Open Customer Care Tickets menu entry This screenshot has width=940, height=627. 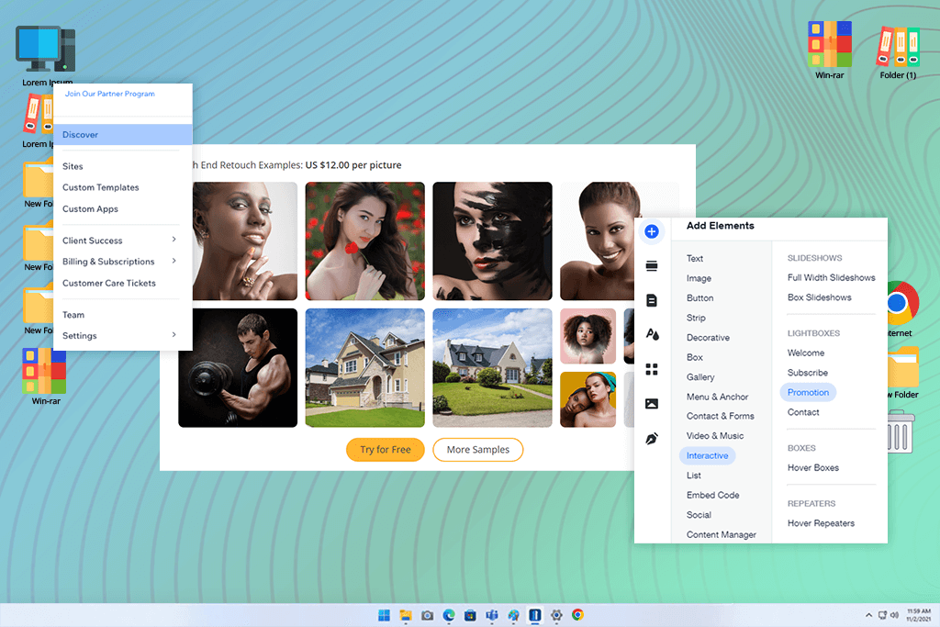[109, 283]
